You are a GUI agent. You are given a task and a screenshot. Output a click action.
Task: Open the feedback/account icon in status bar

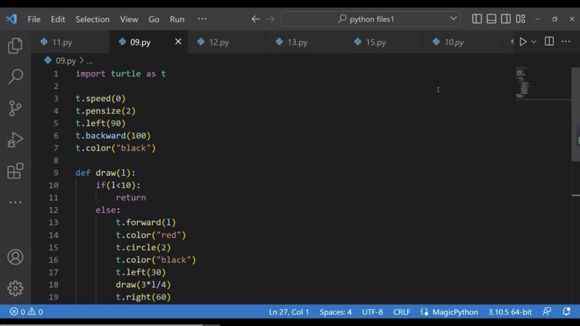coord(547,312)
